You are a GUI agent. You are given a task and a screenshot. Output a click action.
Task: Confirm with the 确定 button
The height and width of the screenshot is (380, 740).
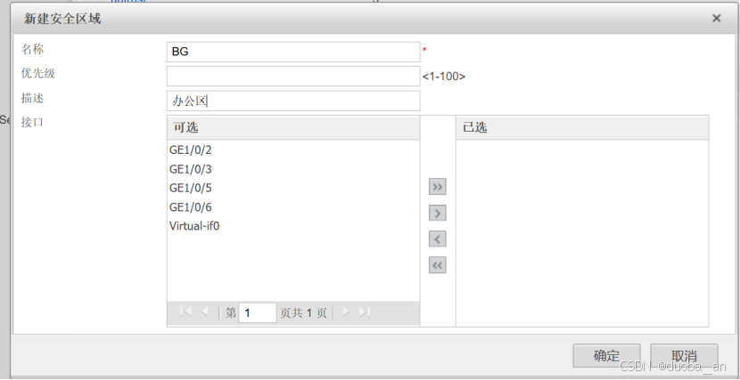pos(606,355)
